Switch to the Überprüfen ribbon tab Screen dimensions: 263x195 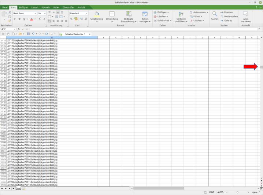pos(68,7)
